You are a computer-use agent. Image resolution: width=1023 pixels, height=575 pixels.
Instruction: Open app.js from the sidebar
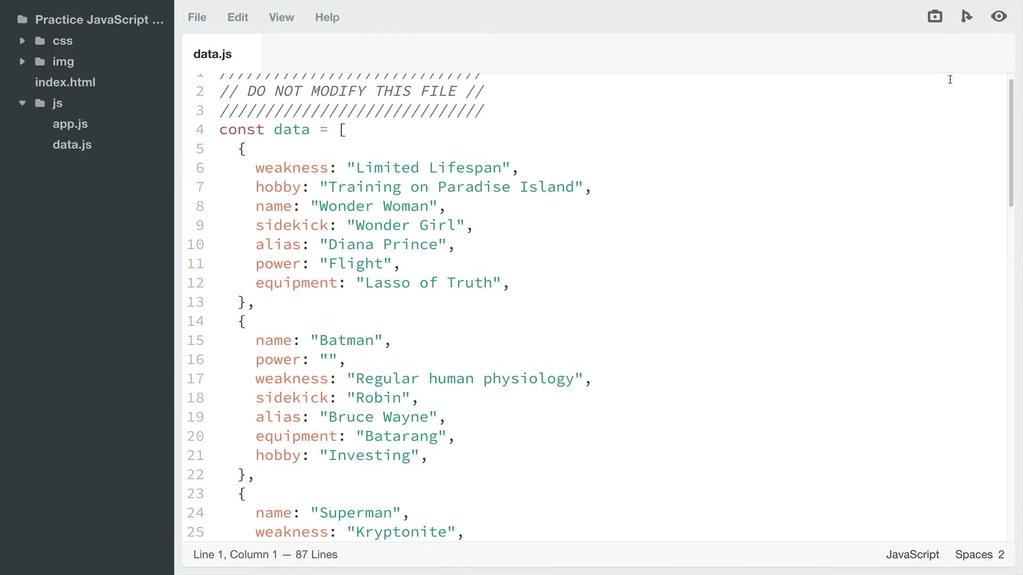click(x=70, y=124)
